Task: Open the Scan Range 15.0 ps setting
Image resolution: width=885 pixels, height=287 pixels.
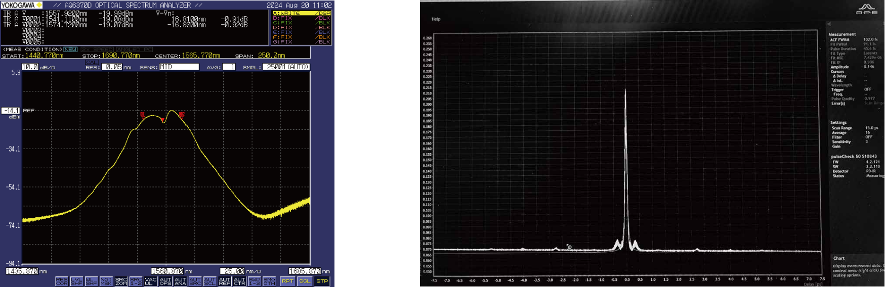Action: pos(871,128)
